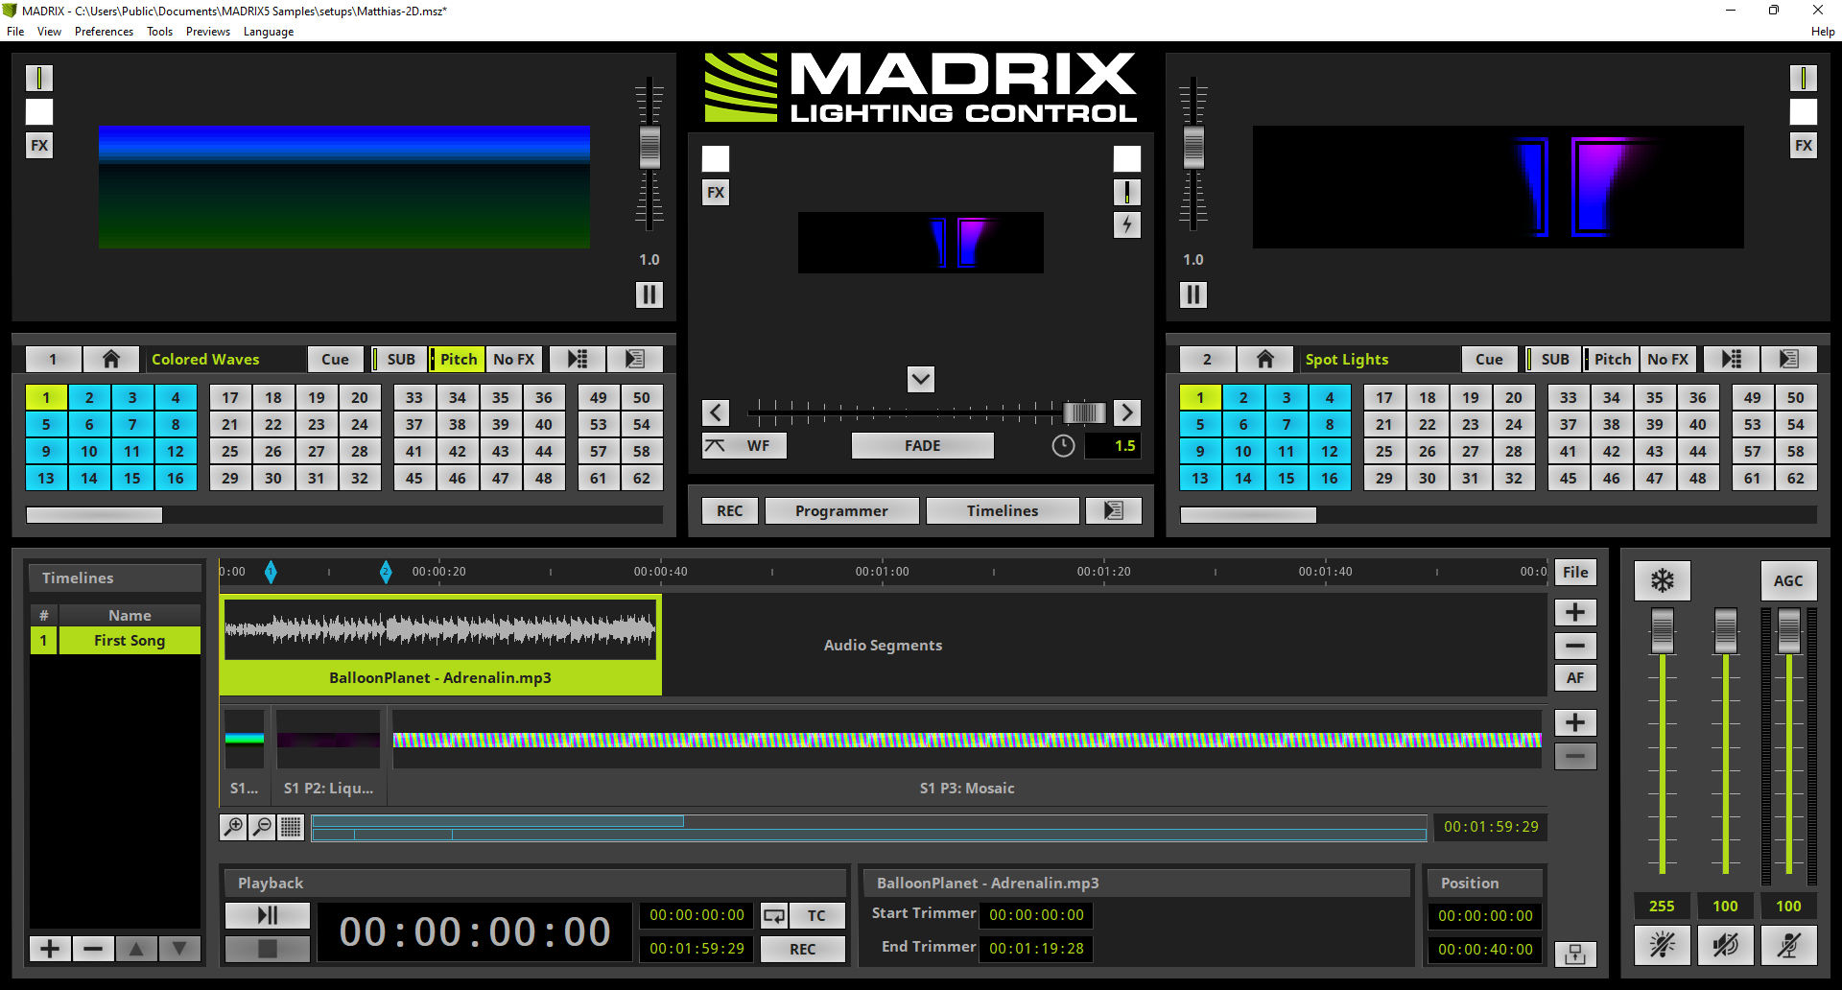Open right storage step playback icon
Viewport: 1842px width, 990px height.
pyautogui.click(x=1732, y=360)
